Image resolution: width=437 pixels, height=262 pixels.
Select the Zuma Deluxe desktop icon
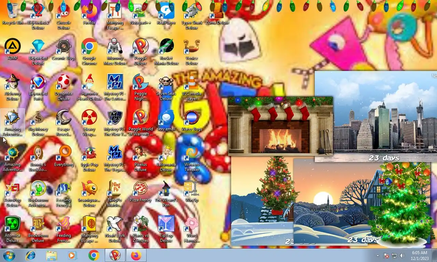pos(217,14)
